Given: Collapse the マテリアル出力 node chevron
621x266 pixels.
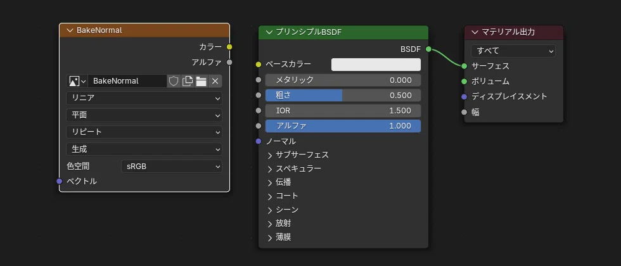Looking at the screenshot, I should coord(475,32).
